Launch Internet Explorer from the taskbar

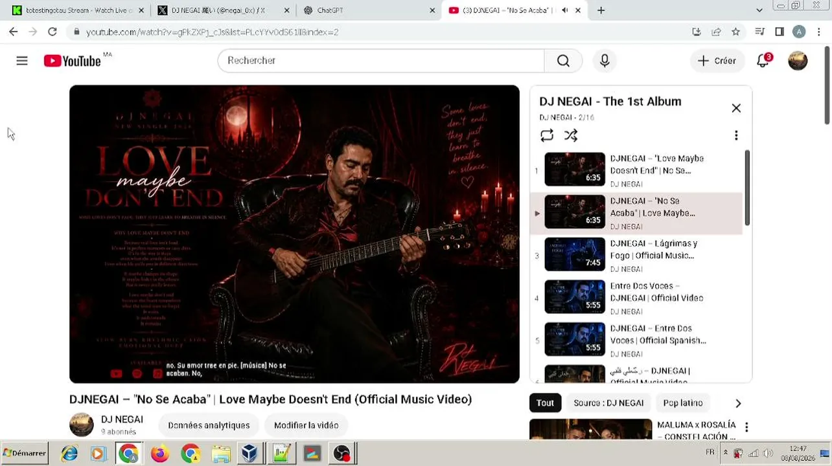click(69, 453)
